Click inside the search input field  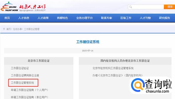click(x=146, y=7)
